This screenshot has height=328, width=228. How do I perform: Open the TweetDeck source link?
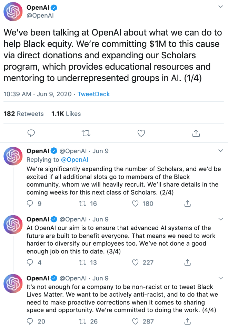coord(93,94)
